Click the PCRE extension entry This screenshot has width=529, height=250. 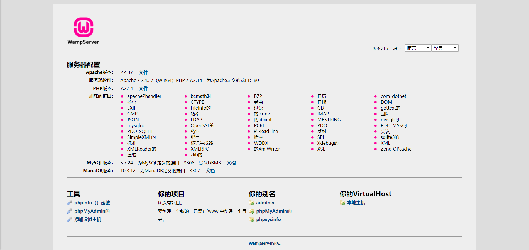tap(259, 125)
